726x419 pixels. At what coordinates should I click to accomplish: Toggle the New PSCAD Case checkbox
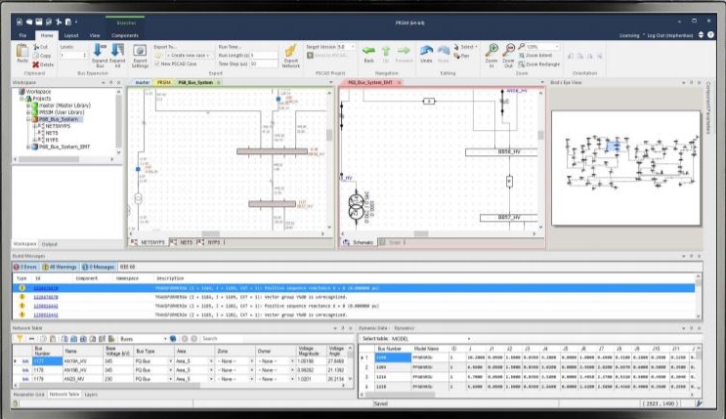pyautogui.click(x=157, y=63)
